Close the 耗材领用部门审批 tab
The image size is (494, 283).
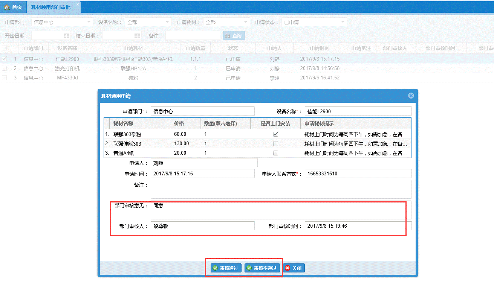point(78,4)
